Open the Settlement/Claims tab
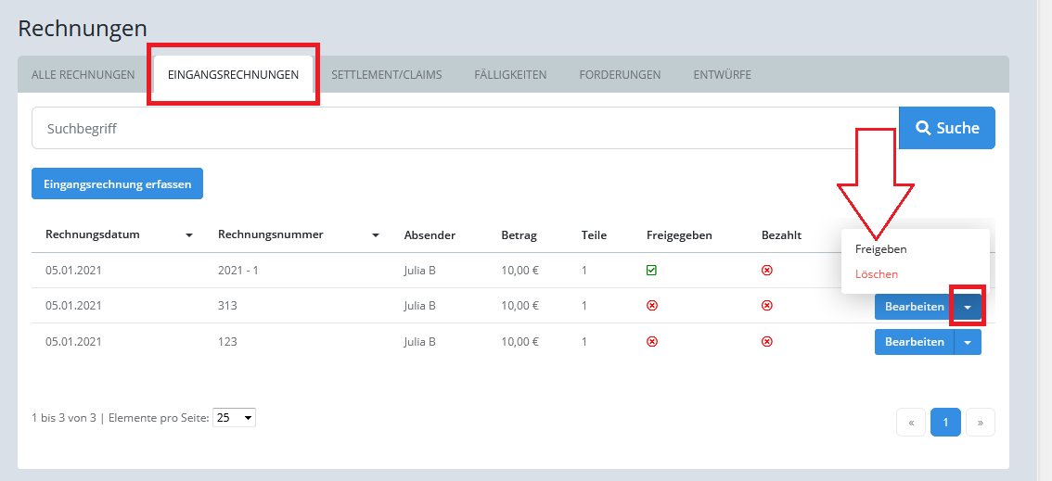 (x=387, y=75)
